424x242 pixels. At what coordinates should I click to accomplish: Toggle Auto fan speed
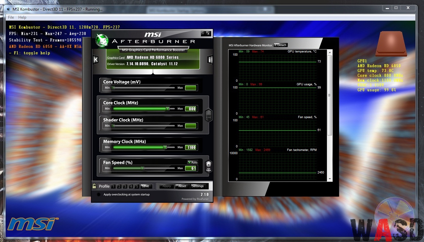pyautogui.click(x=193, y=162)
